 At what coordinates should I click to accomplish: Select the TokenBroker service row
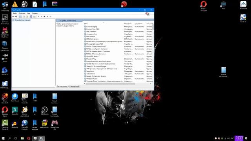[118, 74]
